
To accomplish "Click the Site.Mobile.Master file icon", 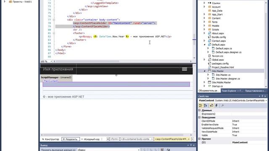I will click(x=209, y=82).
